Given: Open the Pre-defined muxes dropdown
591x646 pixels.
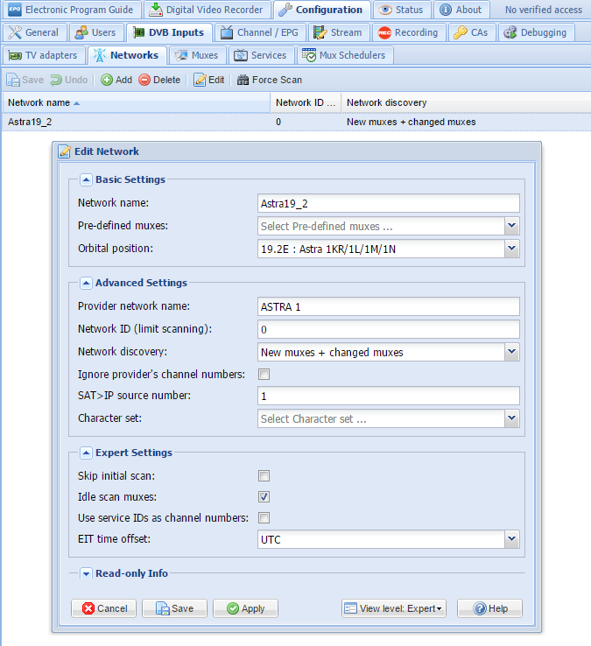Looking at the screenshot, I should tap(512, 226).
